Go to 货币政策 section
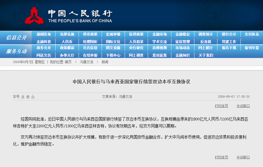Viewport: 263px width, 167px height. coord(90,34)
